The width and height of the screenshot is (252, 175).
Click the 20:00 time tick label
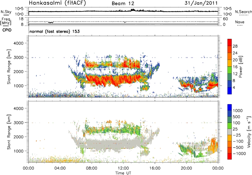click(x=186, y=168)
